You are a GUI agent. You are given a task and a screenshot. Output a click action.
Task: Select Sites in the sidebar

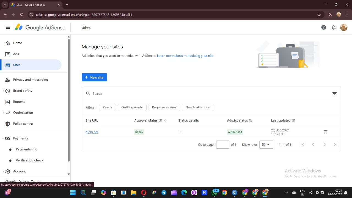[x=31, y=65]
